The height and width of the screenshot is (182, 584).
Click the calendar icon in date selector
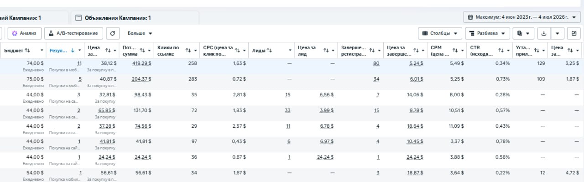pos(470,17)
